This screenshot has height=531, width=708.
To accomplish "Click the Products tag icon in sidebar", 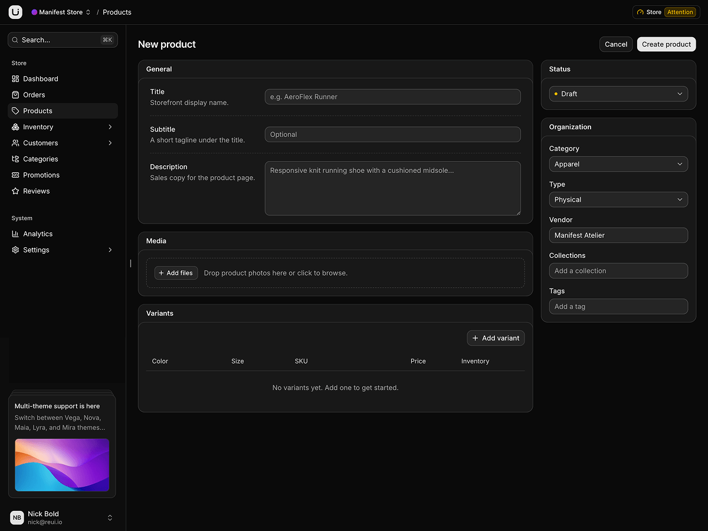I will click(15, 111).
